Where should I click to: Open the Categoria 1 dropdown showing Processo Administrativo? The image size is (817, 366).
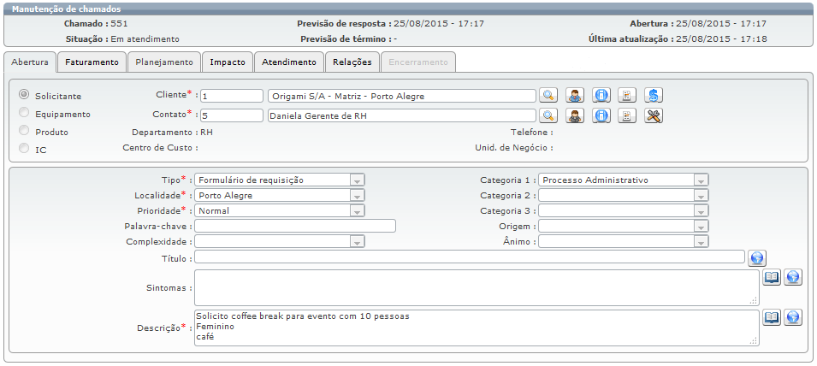[624, 180]
